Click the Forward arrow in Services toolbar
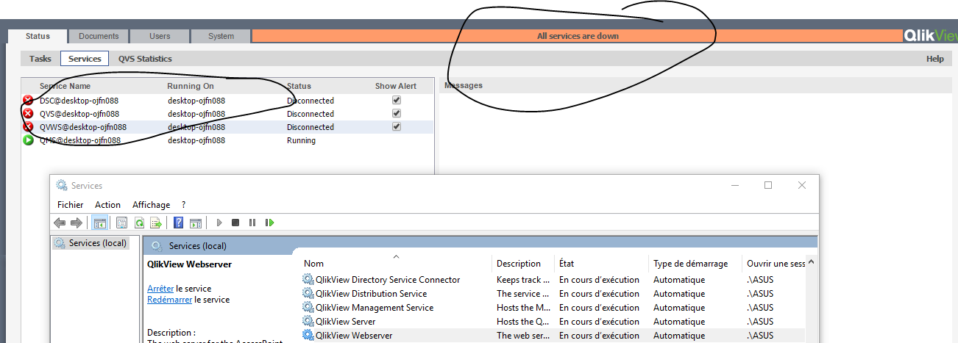The image size is (958, 343). point(76,223)
